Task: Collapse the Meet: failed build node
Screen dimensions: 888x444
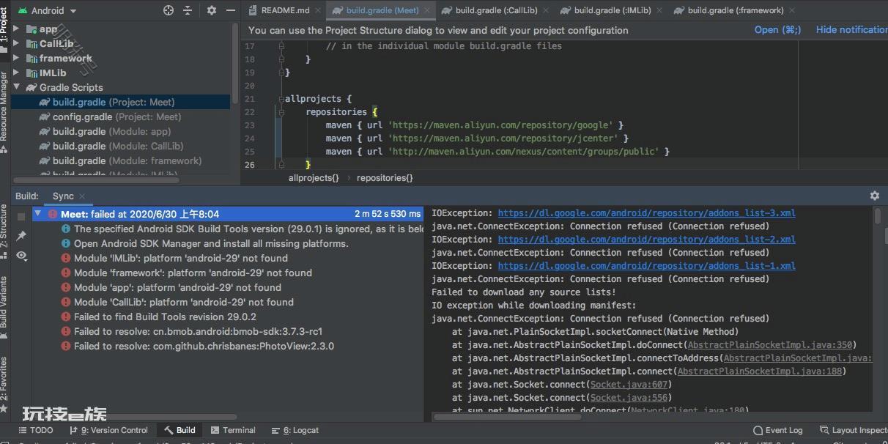Action: [x=38, y=214]
